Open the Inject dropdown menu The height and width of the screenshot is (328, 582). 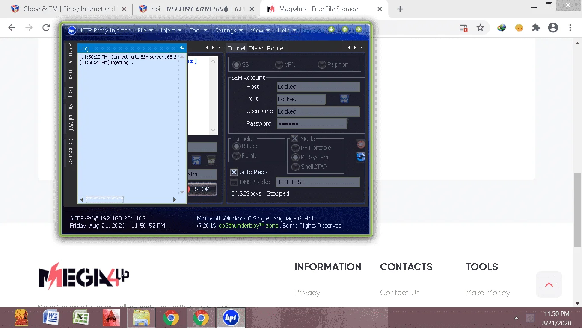coord(171,30)
